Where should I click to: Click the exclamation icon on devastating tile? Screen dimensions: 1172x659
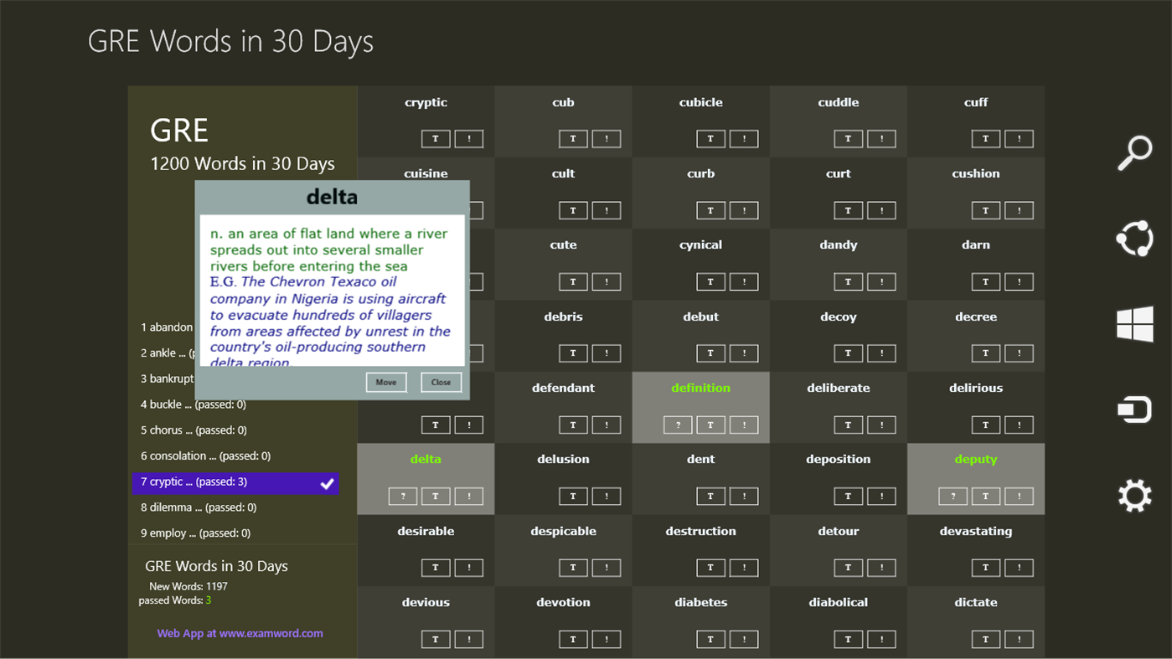click(x=1019, y=567)
